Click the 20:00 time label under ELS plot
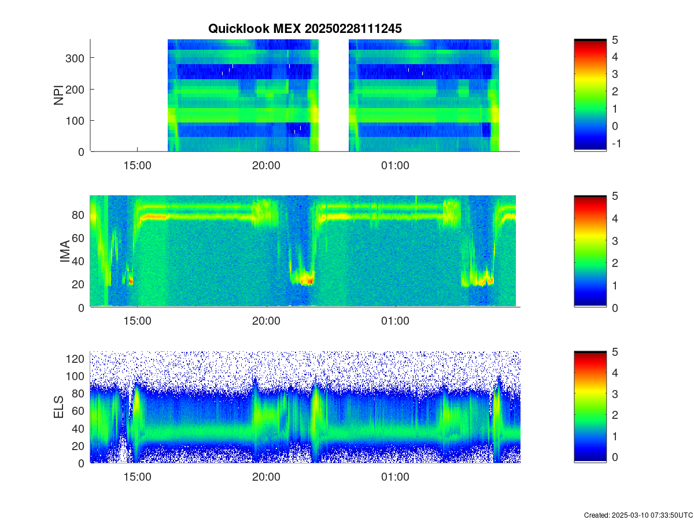 coord(266,477)
